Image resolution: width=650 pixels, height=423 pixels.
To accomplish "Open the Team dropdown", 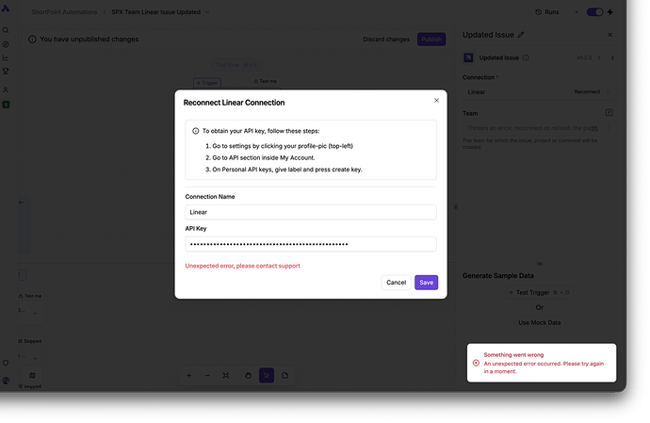I will (x=539, y=128).
